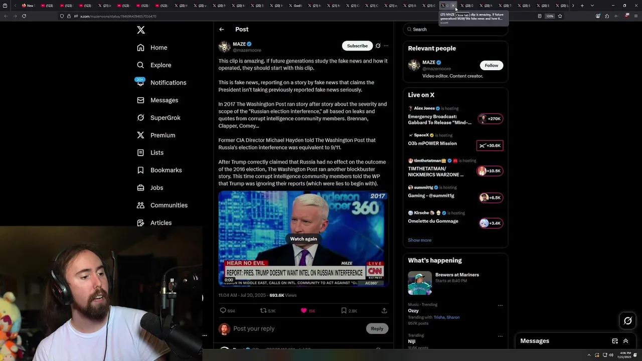Toggle the like heart showing 15K
The width and height of the screenshot is (642, 361).
(x=303, y=311)
